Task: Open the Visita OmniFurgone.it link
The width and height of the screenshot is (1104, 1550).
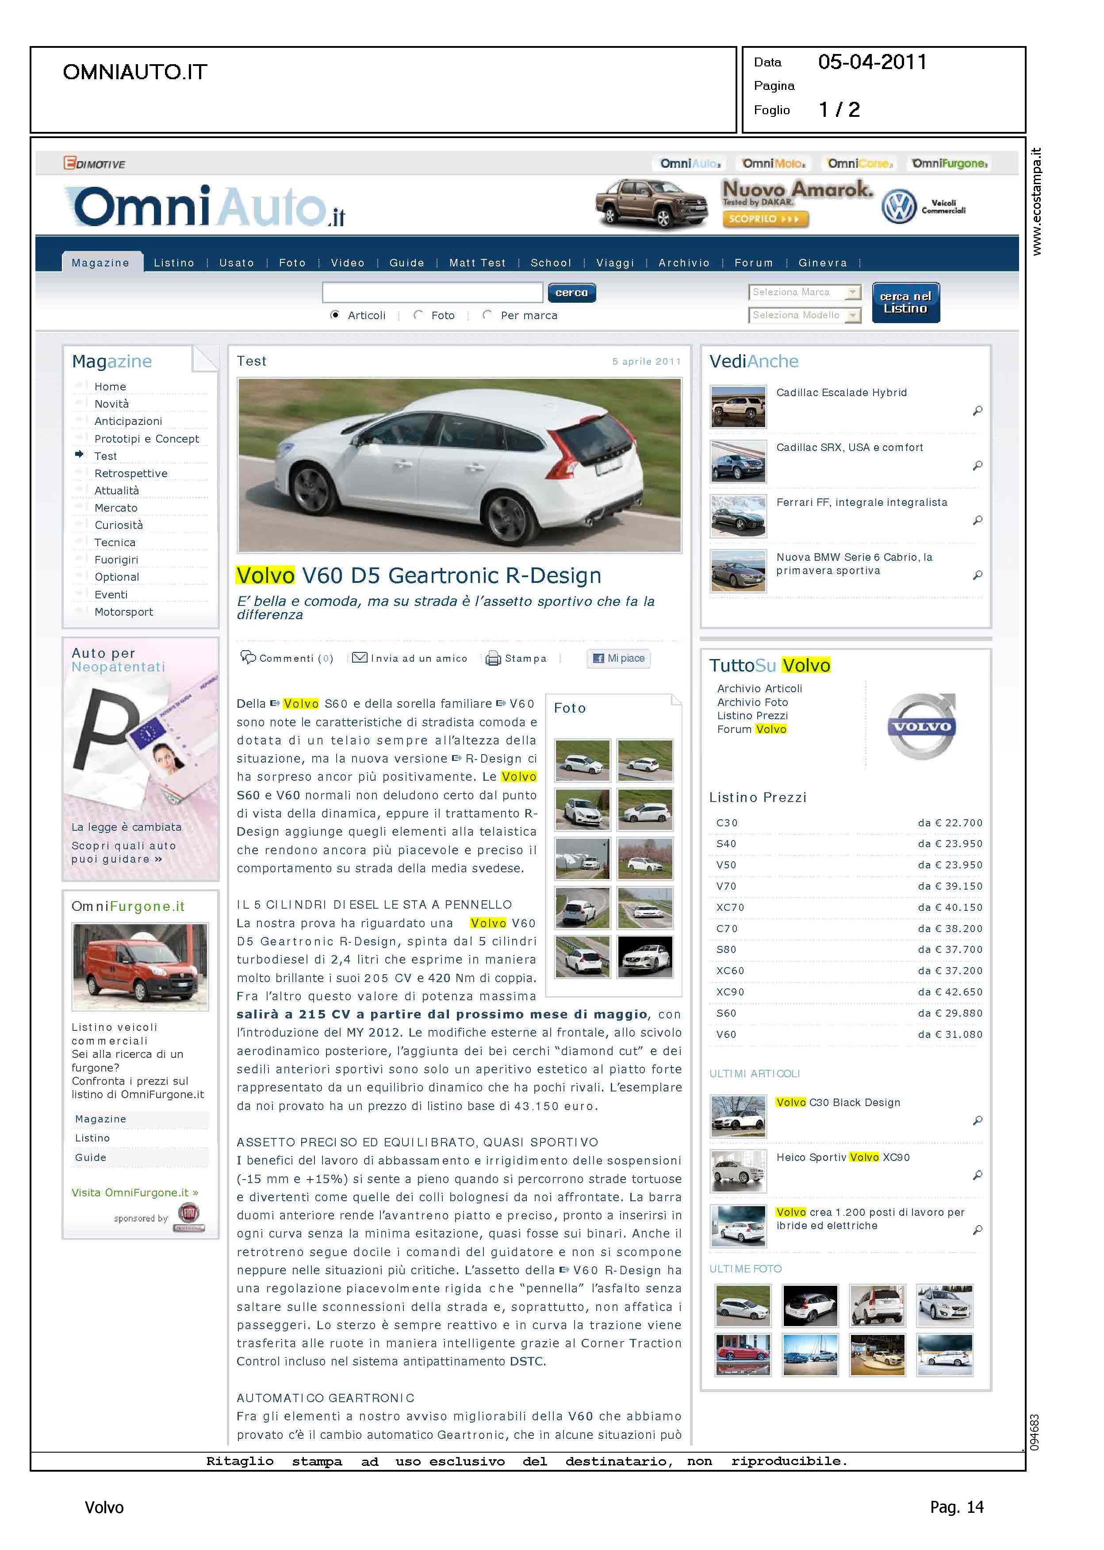Action: tap(134, 1192)
